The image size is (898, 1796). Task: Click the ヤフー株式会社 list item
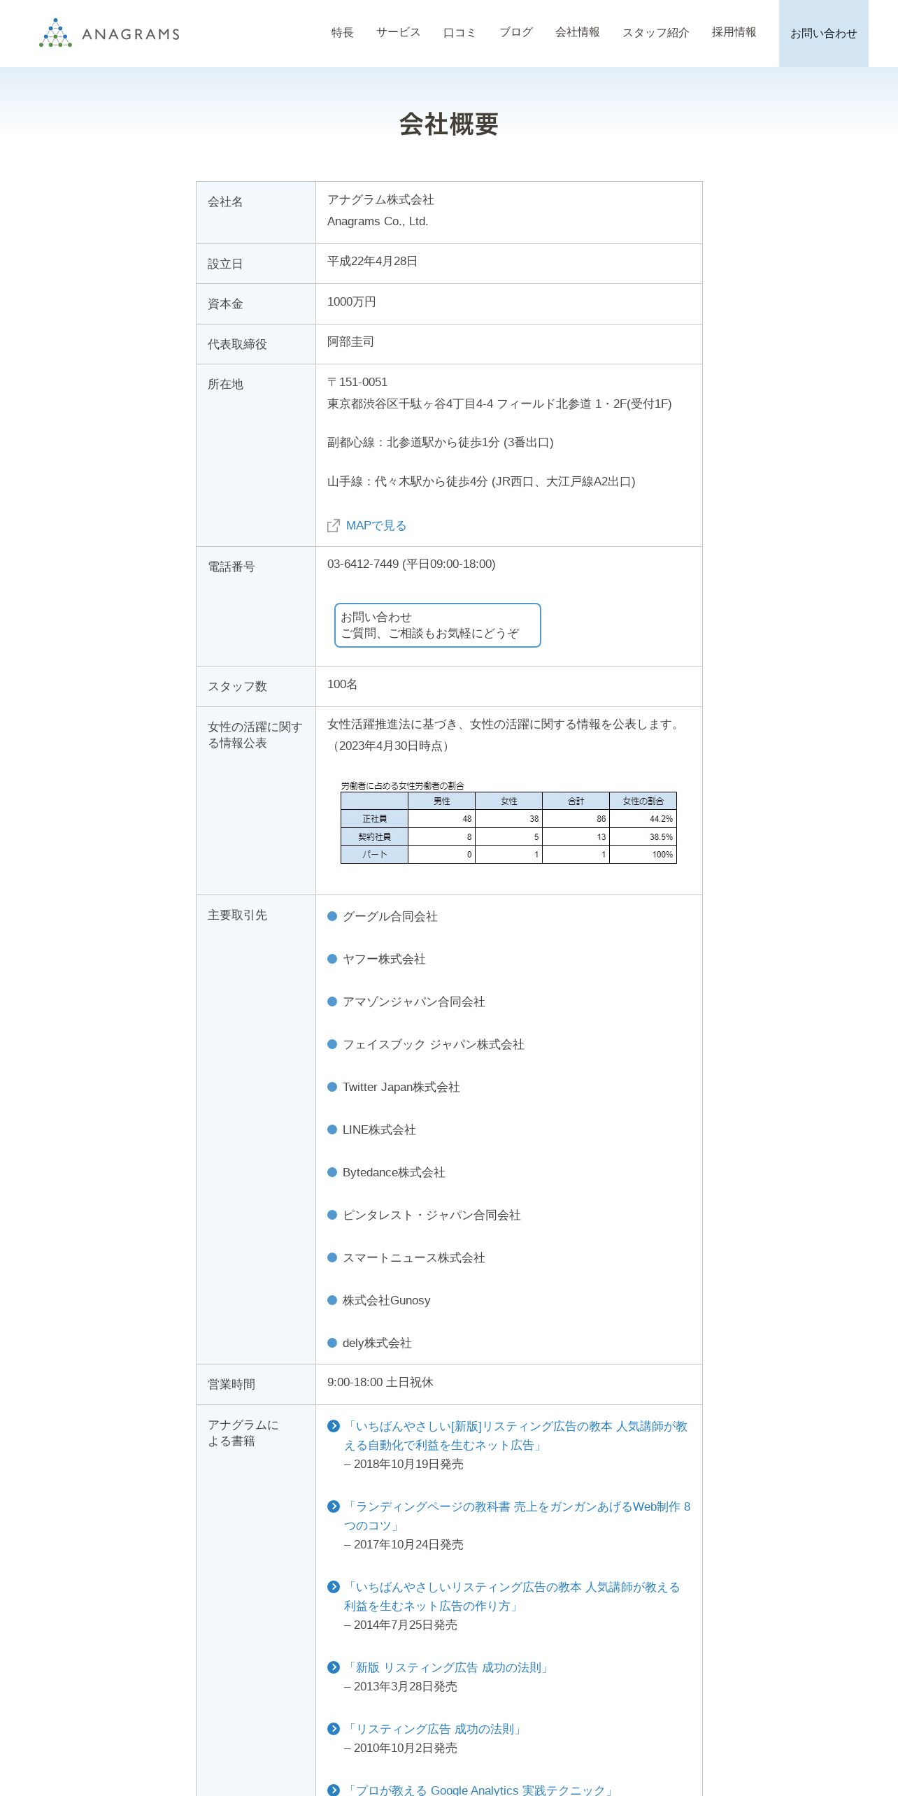pyautogui.click(x=384, y=959)
